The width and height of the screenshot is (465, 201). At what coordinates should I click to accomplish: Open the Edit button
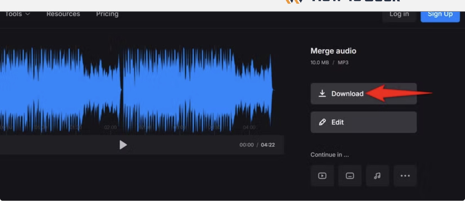[364, 122]
